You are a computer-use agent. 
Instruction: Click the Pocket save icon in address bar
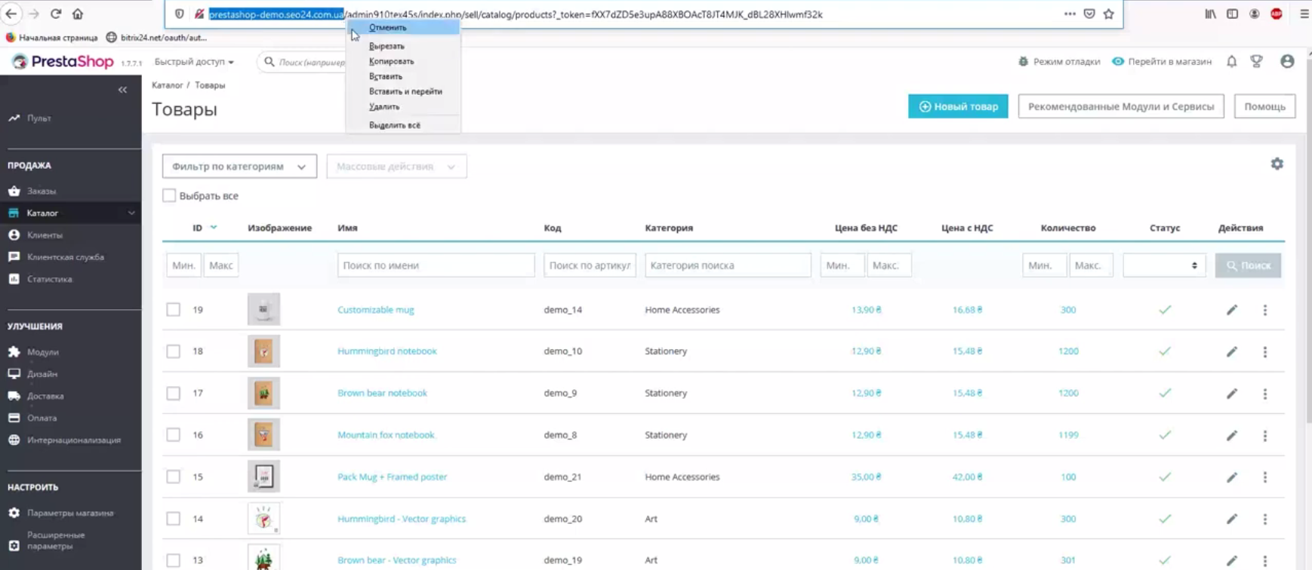point(1089,14)
